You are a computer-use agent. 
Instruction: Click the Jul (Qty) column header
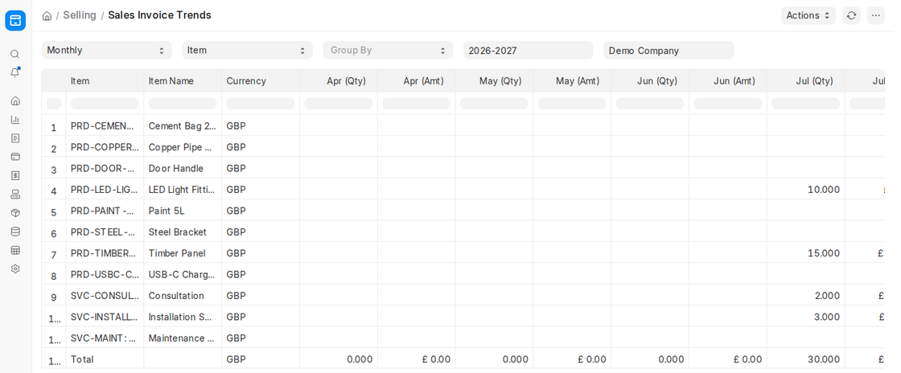point(805,81)
